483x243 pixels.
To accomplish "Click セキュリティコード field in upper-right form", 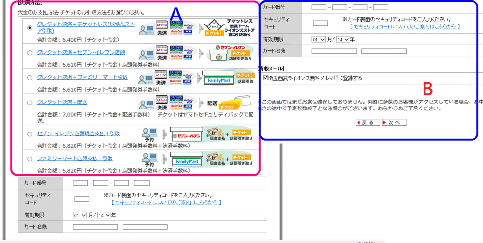I will pos(320,23).
